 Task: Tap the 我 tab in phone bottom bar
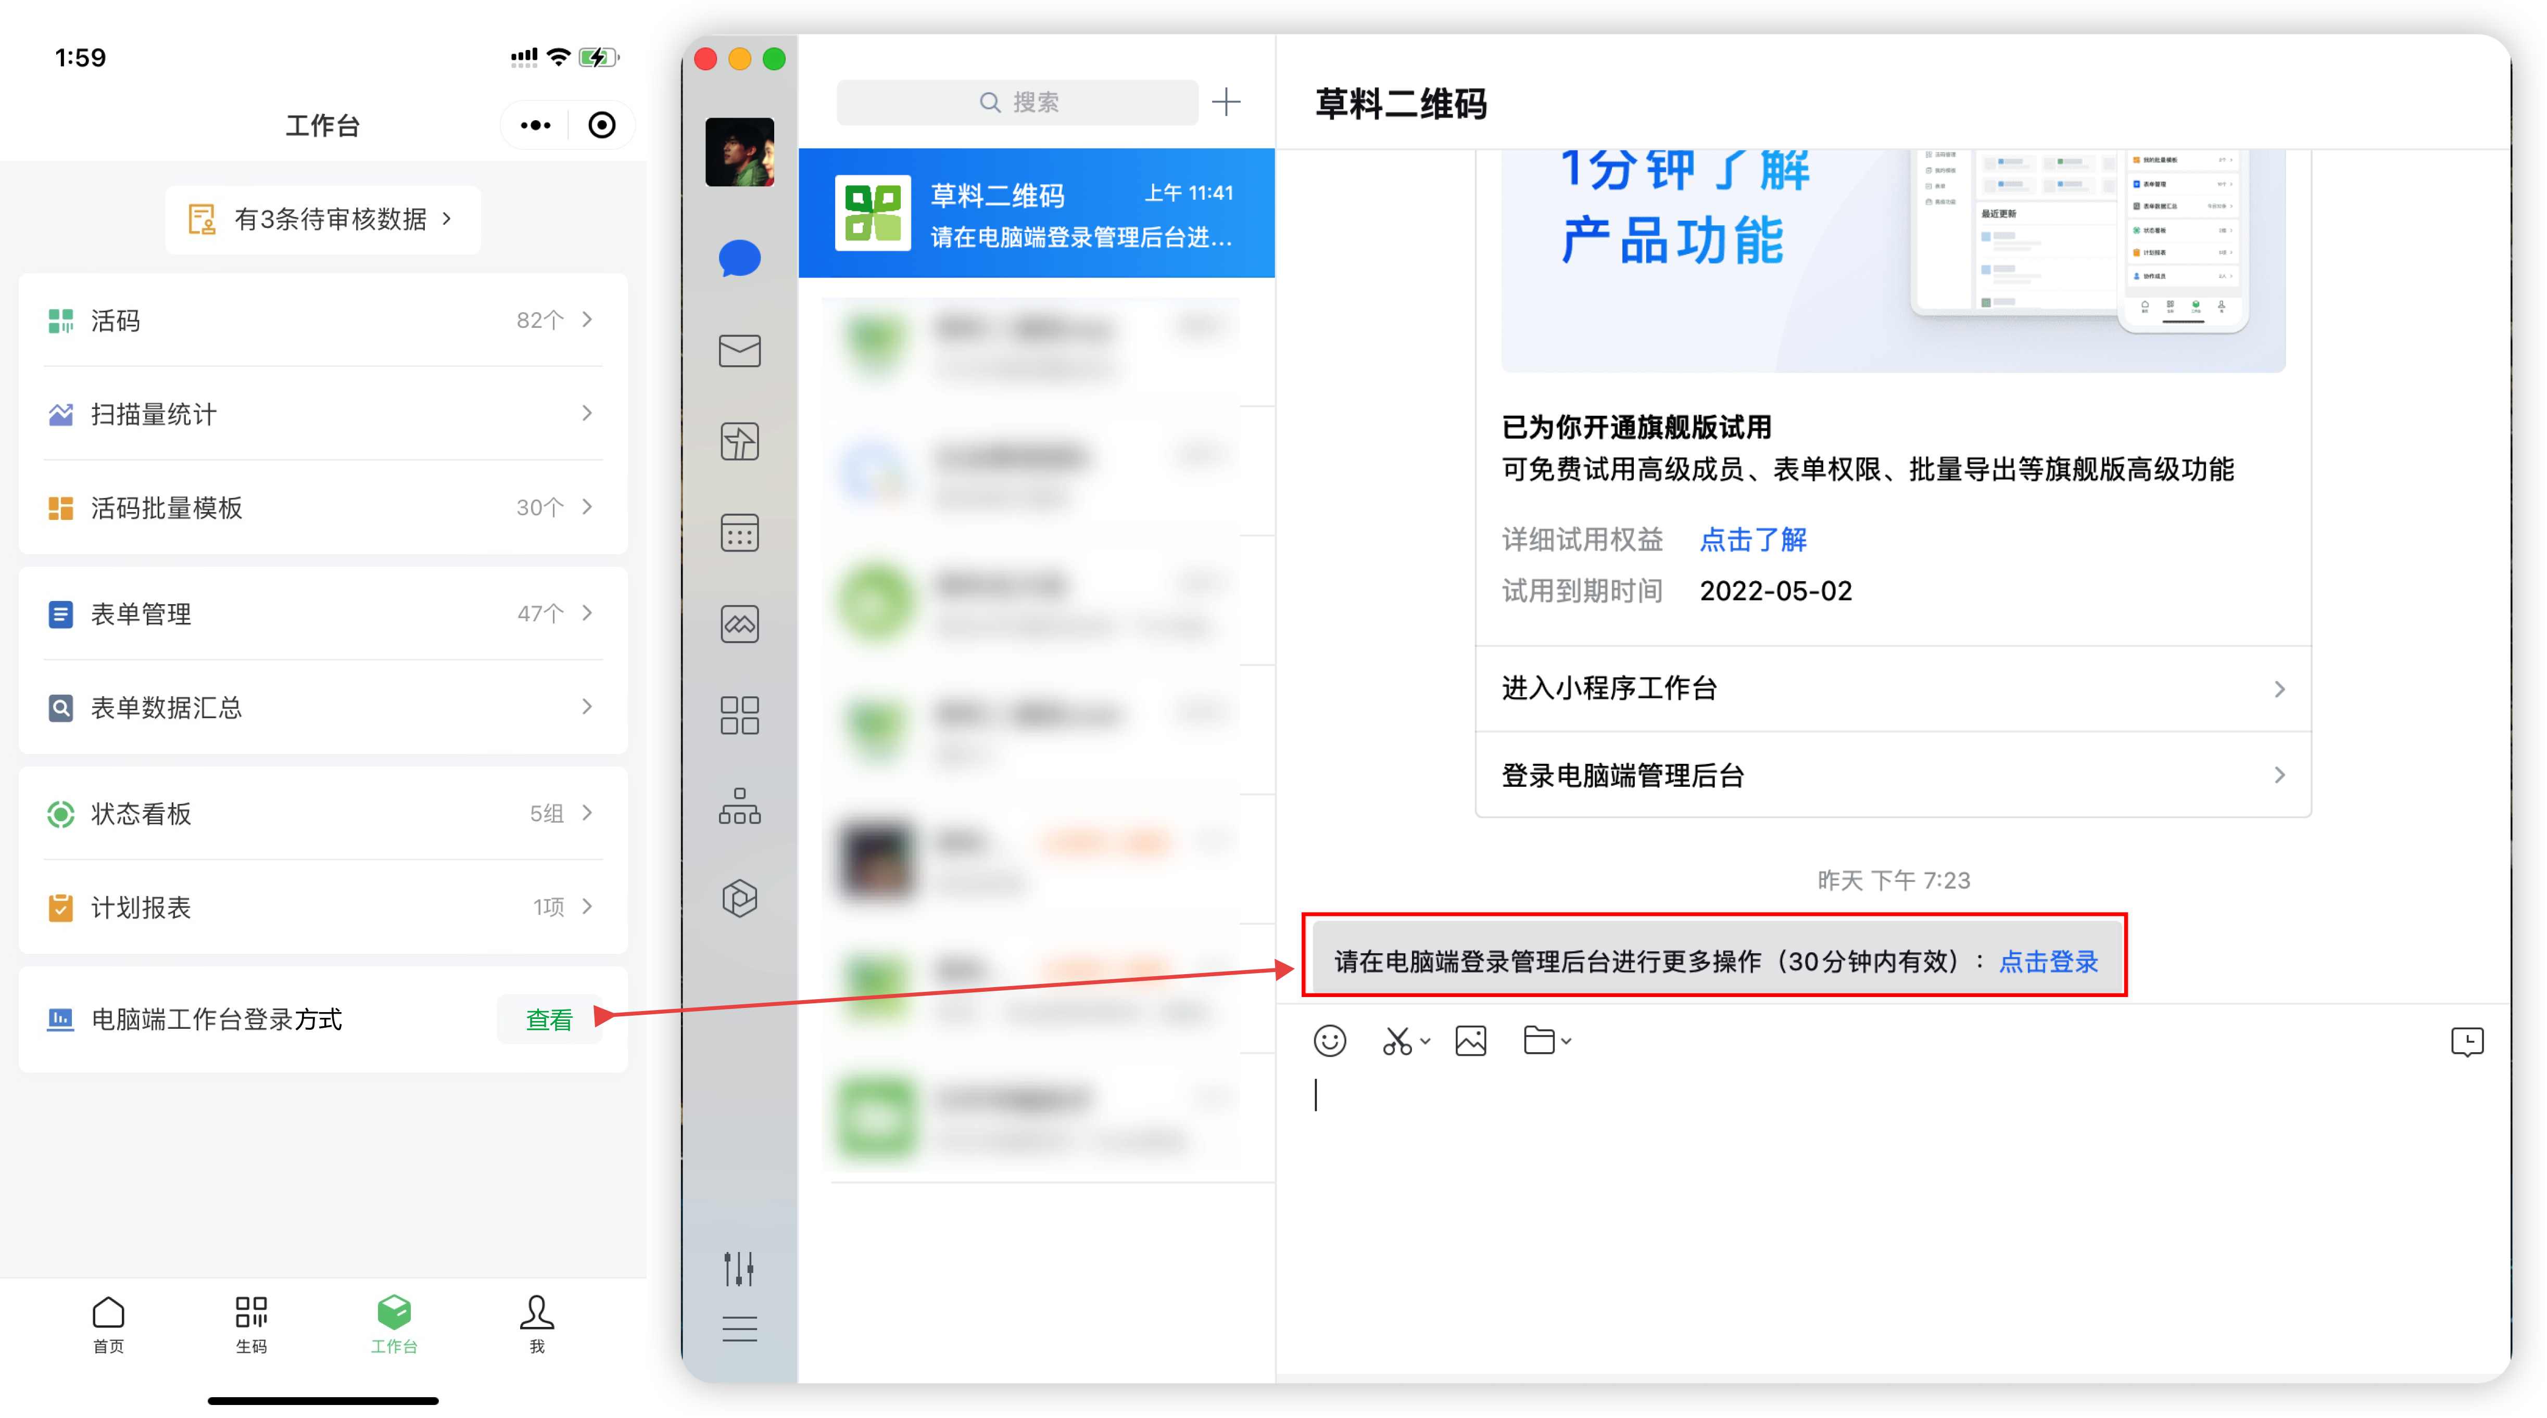coord(537,1324)
